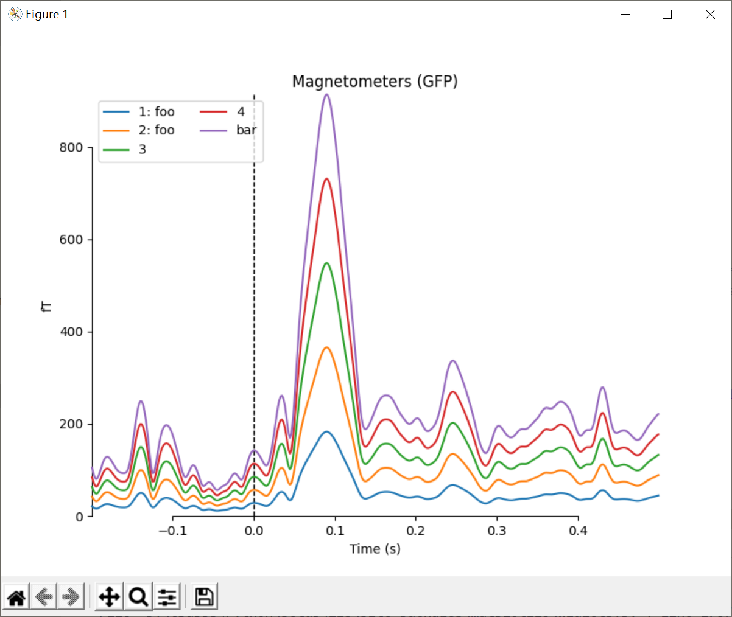This screenshot has height=617, width=732.
Task: Close the Figure 1 window
Action: tap(710, 14)
